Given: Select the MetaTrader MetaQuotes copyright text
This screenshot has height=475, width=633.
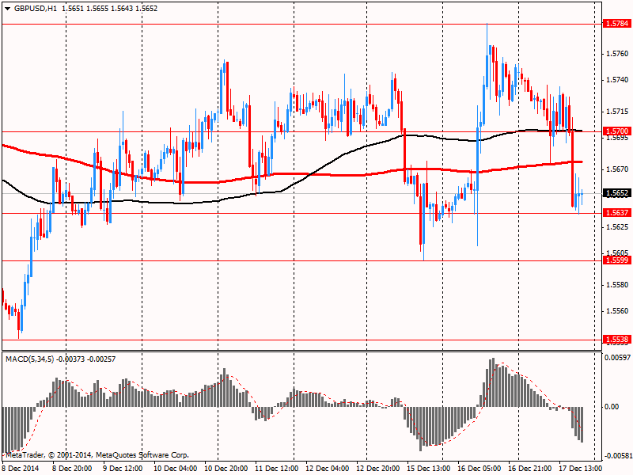Looking at the screenshot, I should pyautogui.click(x=97, y=455).
